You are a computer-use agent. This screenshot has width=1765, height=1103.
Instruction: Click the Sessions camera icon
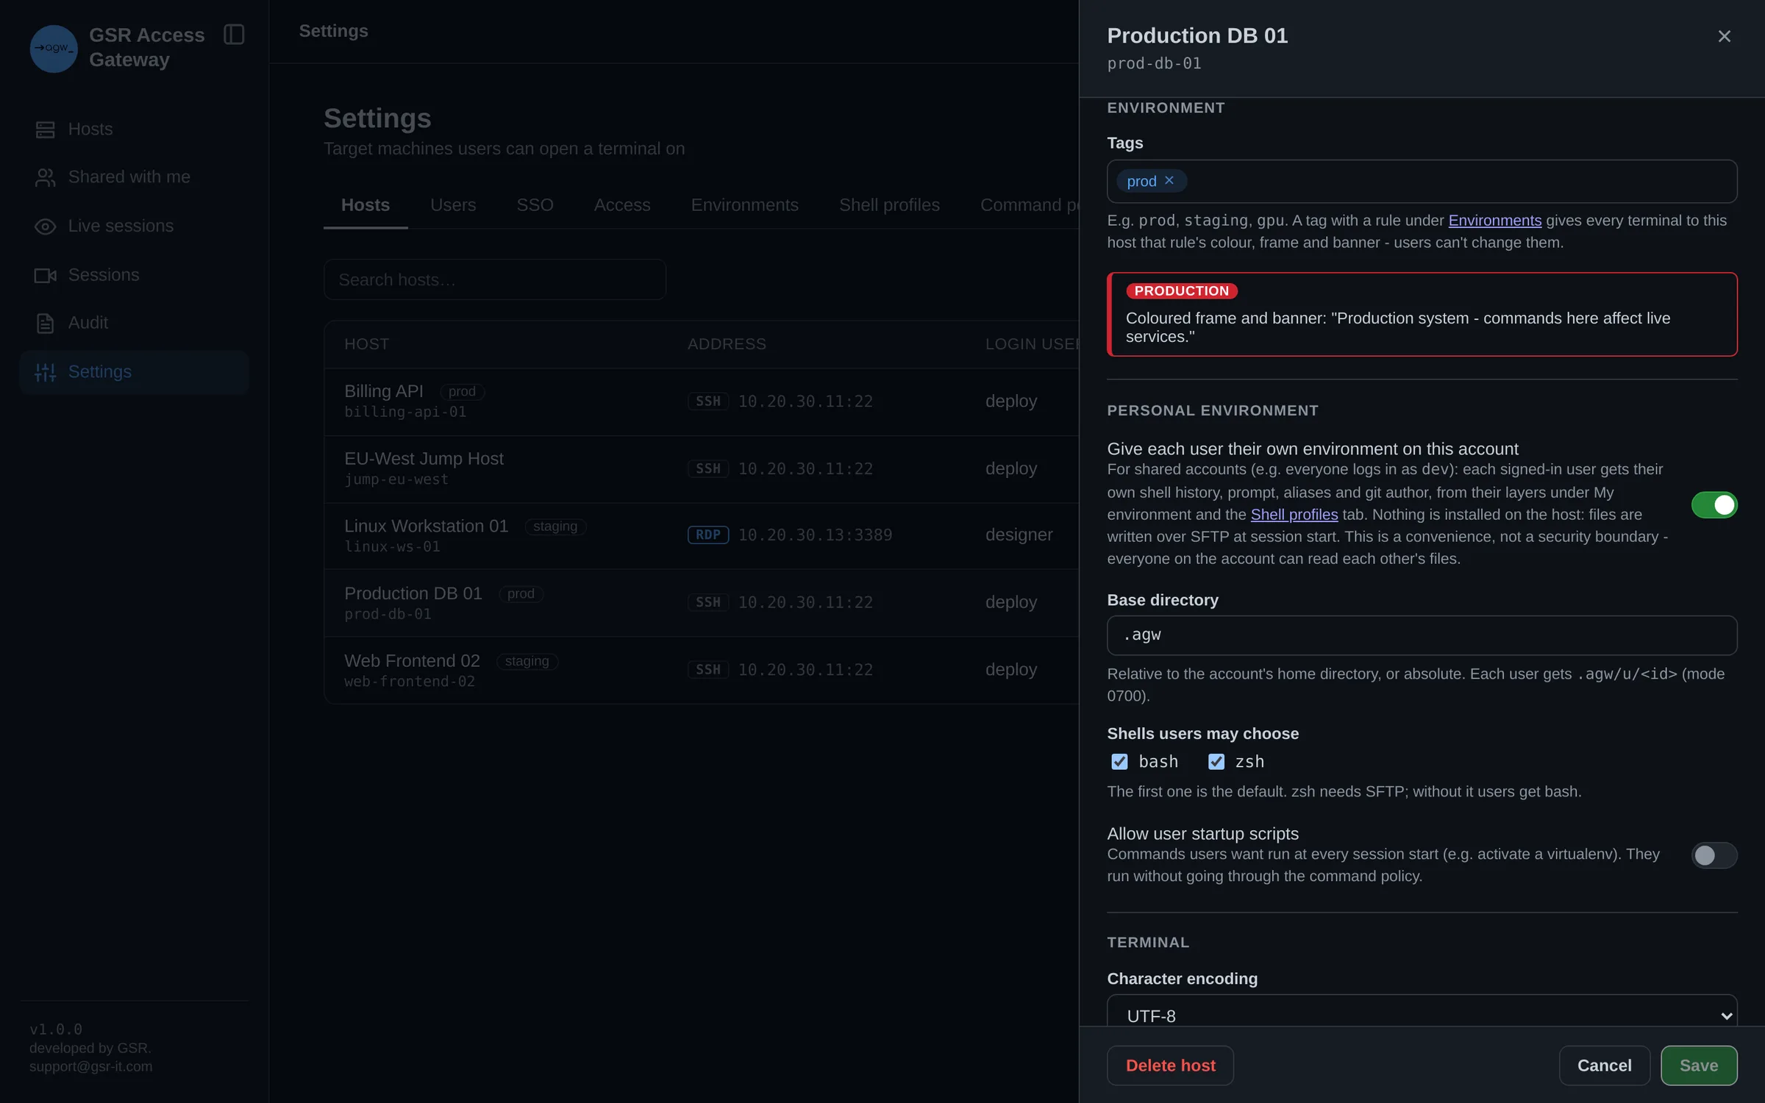point(45,275)
